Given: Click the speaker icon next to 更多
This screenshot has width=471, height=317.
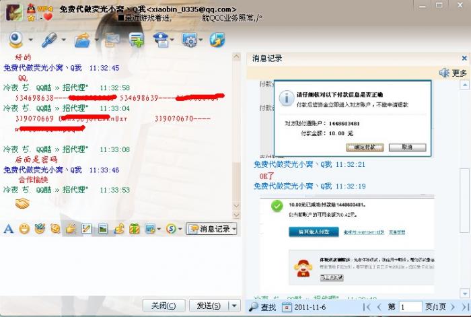Looking at the screenshot, I should coord(444,73).
